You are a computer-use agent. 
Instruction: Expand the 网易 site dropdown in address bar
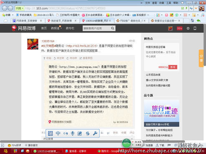pos(20,8)
